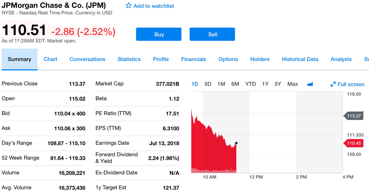
Task: View the Analysts tab
Action: [x=341, y=59]
